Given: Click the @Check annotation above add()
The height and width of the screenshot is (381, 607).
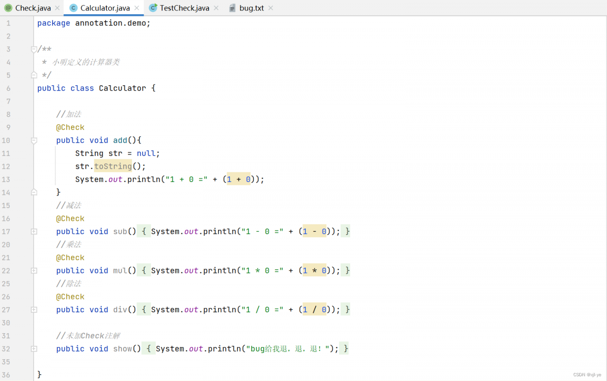Looking at the screenshot, I should 70,127.
